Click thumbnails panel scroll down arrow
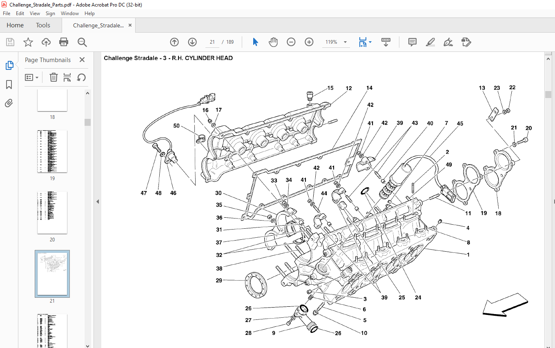 (x=88, y=345)
